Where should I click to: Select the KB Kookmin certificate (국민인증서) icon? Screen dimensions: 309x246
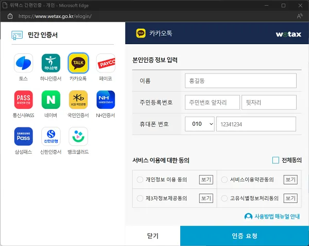click(x=78, y=100)
